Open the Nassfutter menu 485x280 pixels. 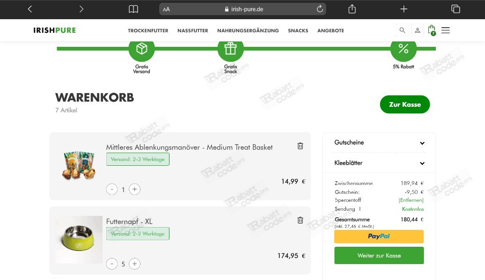click(x=193, y=30)
